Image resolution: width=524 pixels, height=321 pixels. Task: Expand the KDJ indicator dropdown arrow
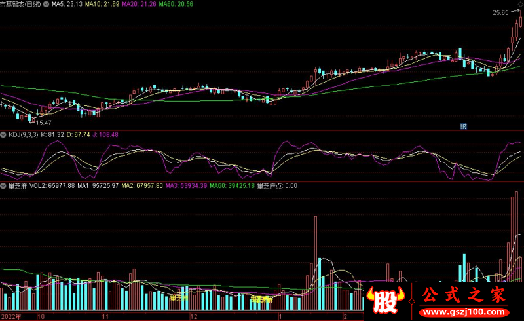pos(3,135)
